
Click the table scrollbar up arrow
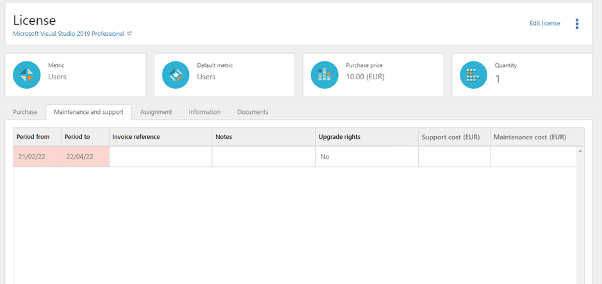tap(580, 150)
